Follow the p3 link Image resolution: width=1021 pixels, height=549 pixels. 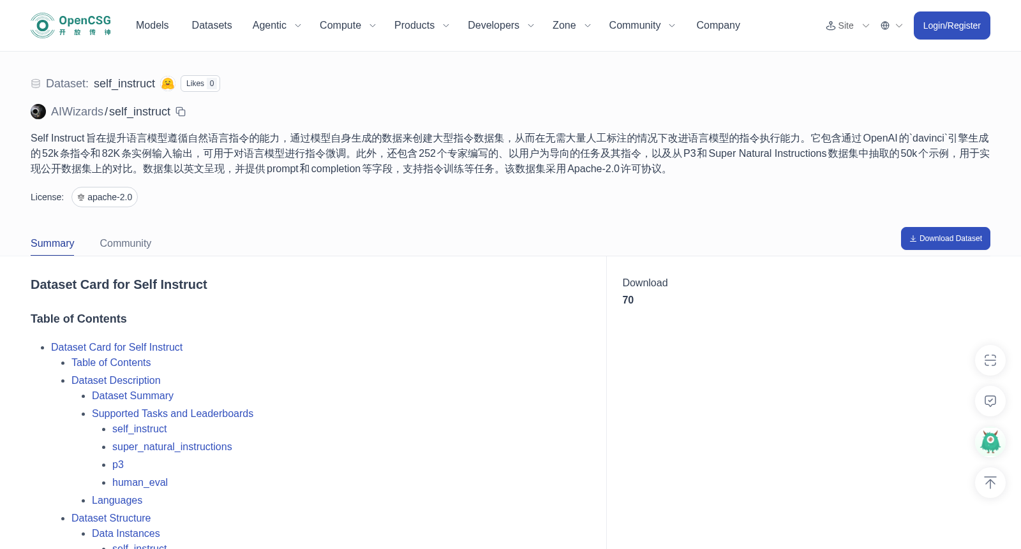coord(118,465)
